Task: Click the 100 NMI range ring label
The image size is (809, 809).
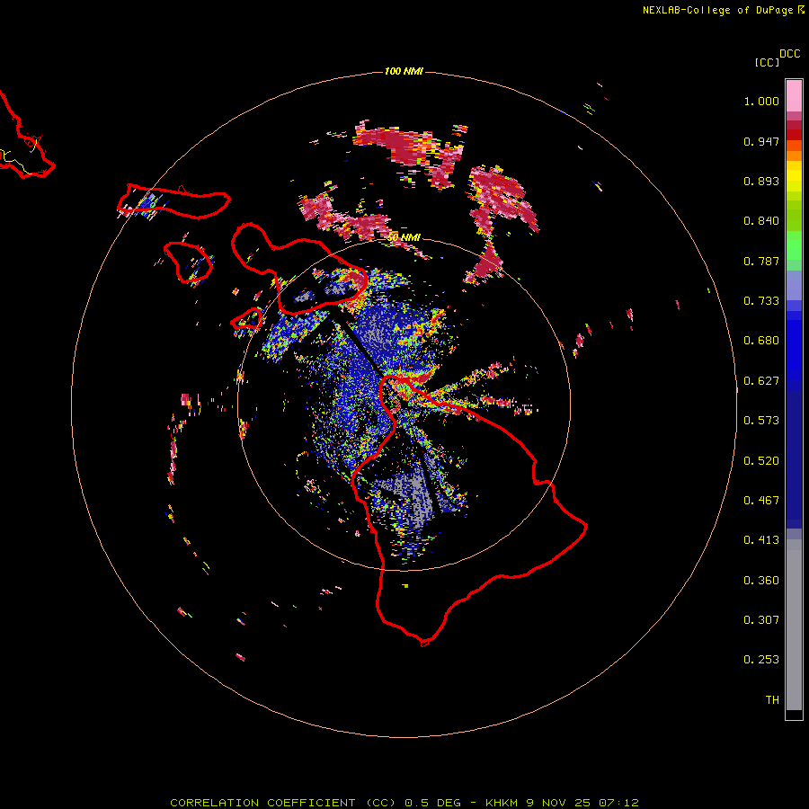Action: (404, 71)
